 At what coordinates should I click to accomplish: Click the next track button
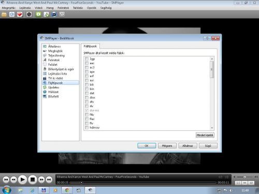coord(49,180)
